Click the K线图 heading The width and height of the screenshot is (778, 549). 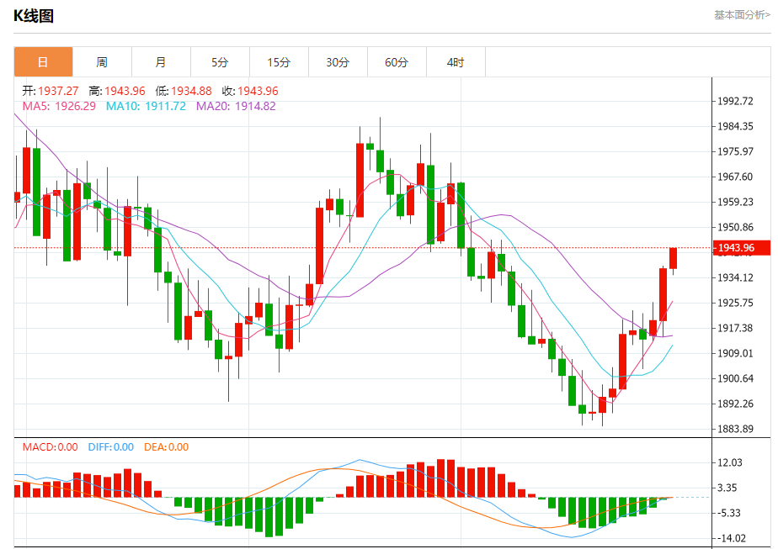33,16
